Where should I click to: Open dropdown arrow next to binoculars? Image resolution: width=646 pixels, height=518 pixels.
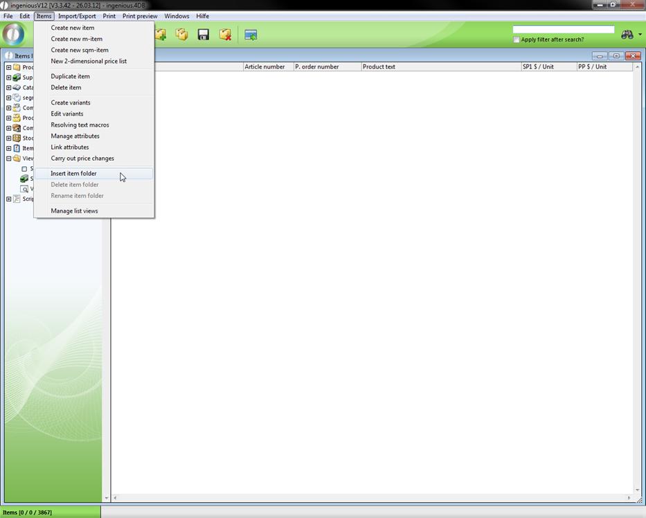click(640, 35)
